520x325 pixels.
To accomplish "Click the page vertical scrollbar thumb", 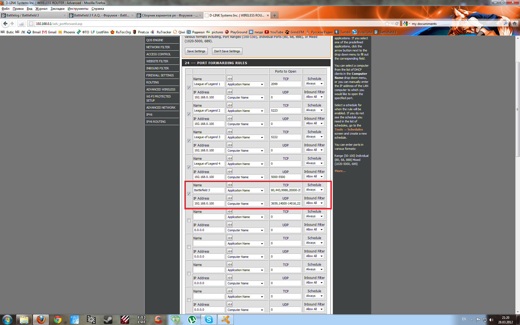I will pos(518,109).
